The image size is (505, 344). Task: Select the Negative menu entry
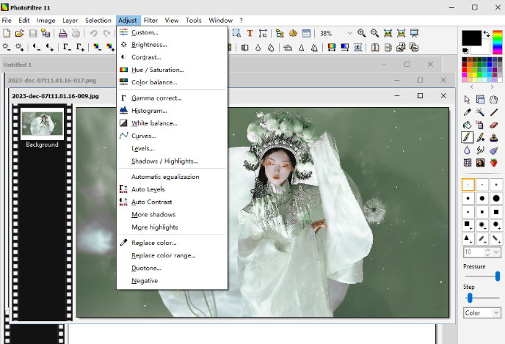tap(145, 280)
